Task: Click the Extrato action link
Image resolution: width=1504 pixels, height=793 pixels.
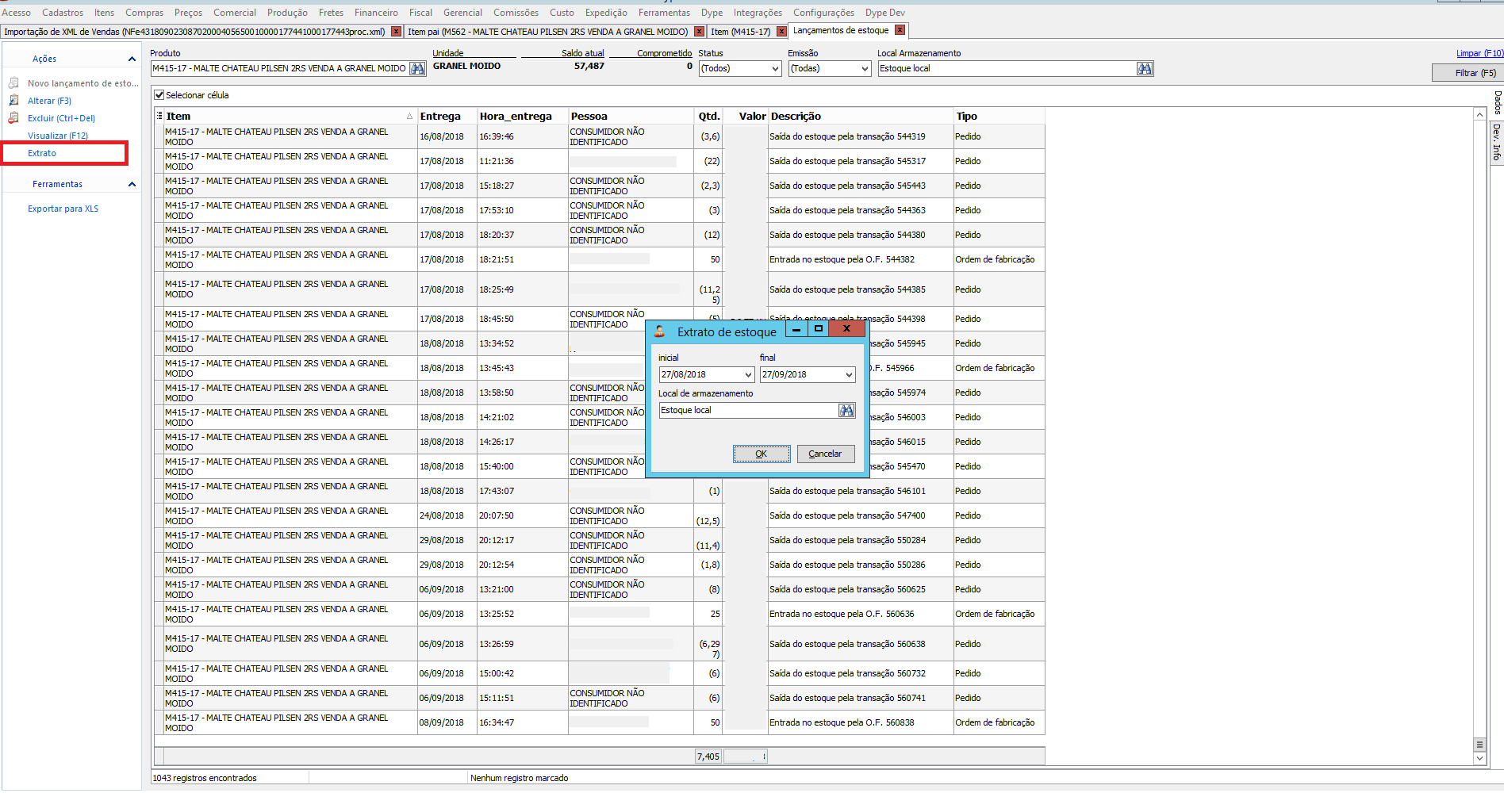Action: (42, 154)
